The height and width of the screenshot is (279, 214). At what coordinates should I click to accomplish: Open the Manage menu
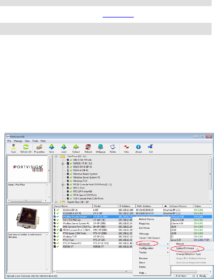coord(18,141)
